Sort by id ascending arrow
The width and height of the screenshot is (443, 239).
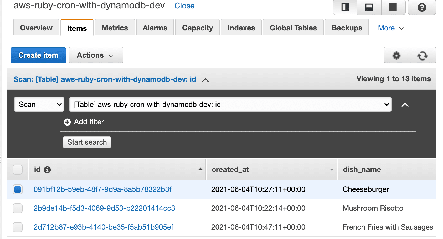pos(200,169)
